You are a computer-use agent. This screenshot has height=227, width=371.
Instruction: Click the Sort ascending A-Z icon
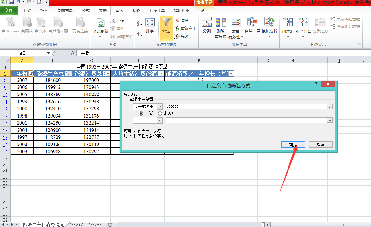(140, 23)
